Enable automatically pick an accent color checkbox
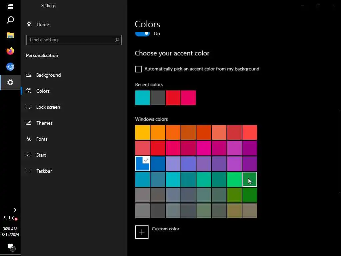This screenshot has width=341, height=256. [139, 69]
